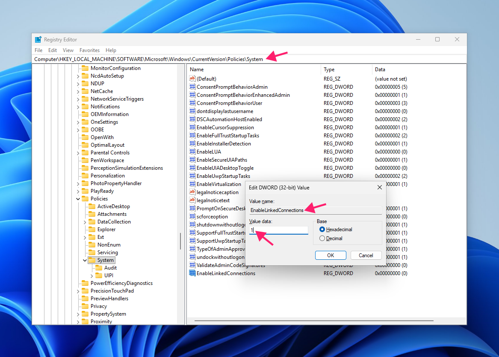Click the legalnoticecaption string icon
Image resolution: width=499 pixels, height=357 pixels.
(x=192, y=192)
